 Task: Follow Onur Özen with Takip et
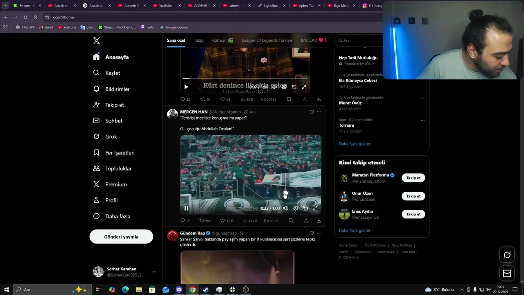[413, 196]
